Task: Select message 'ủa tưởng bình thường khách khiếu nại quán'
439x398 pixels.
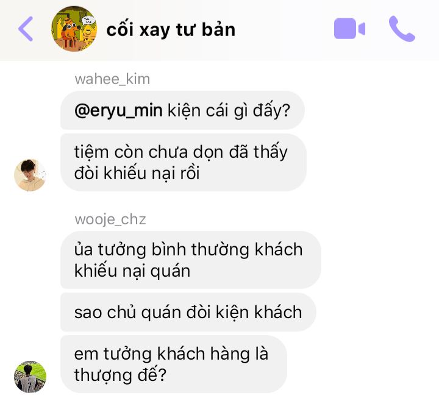Action: [x=191, y=260]
